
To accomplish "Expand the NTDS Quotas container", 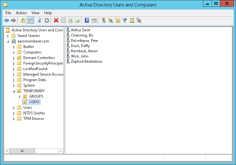I will pyautogui.click(x=14, y=113).
